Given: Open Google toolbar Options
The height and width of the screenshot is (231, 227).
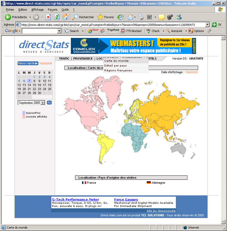Looking at the screenshot, I should [x=196, y=31].
